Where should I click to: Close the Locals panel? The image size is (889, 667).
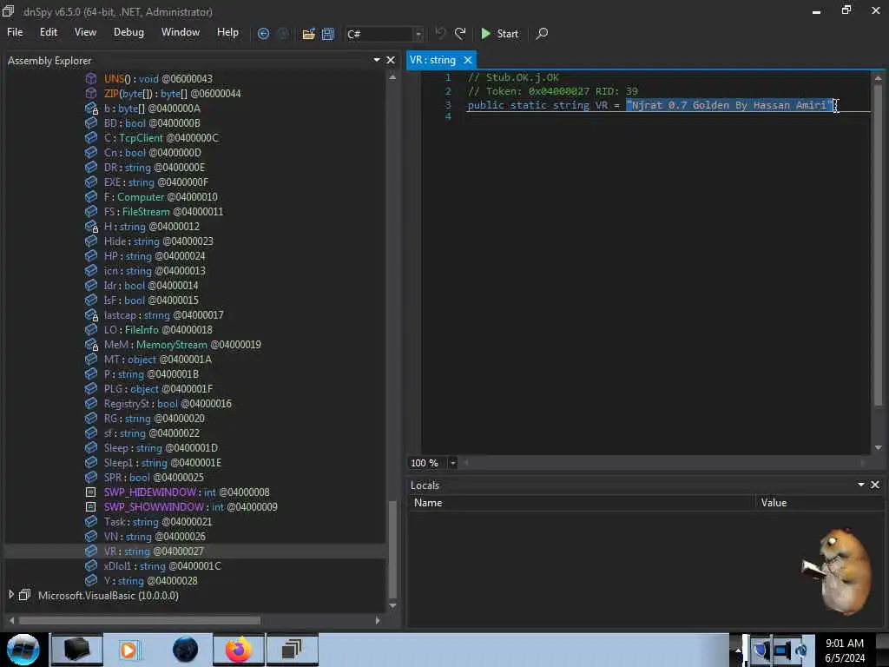pos(875,485)
